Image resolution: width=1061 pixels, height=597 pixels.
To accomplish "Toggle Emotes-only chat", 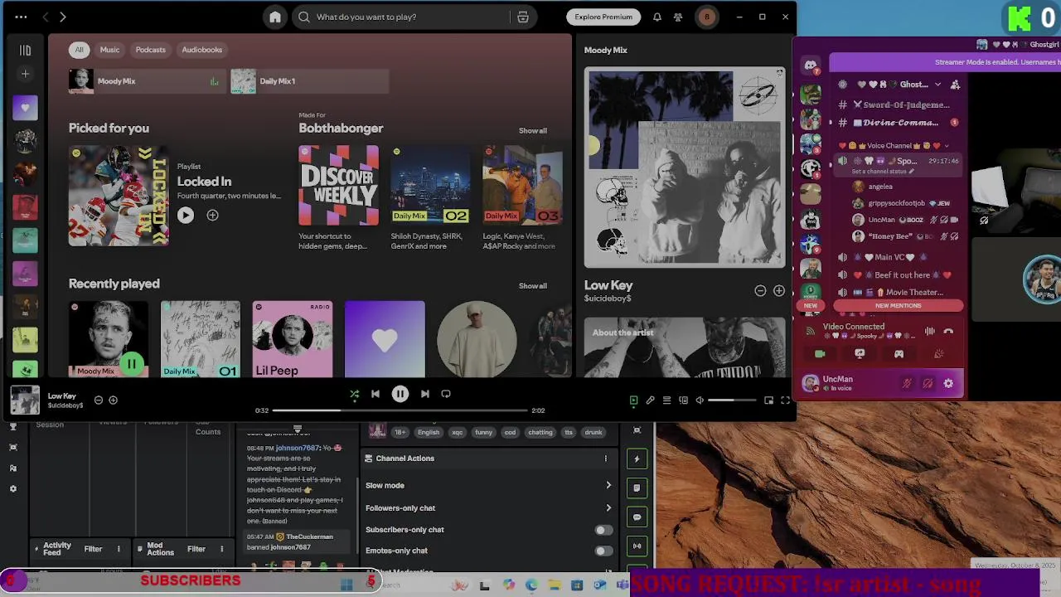I will (603, 551).
